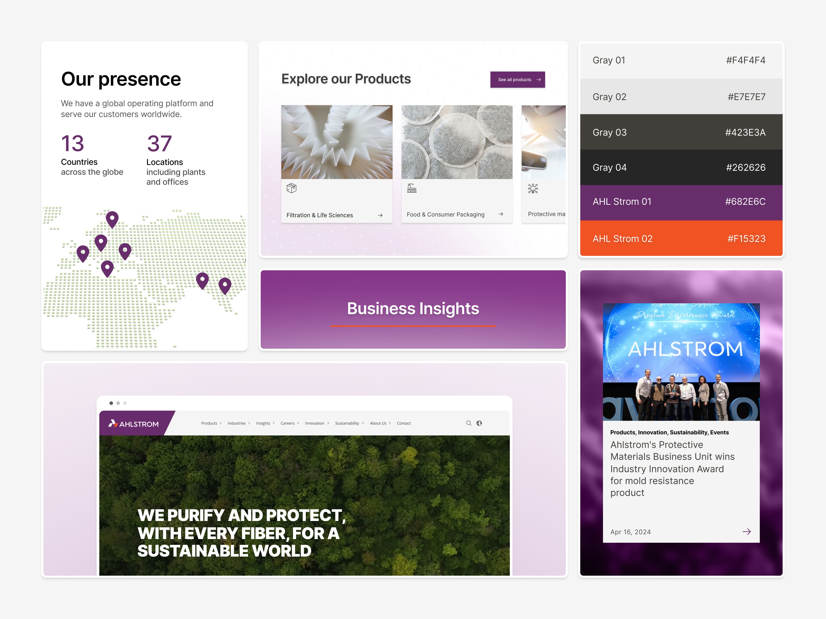Select the rightmost map pin

click(x=225, y=286)
